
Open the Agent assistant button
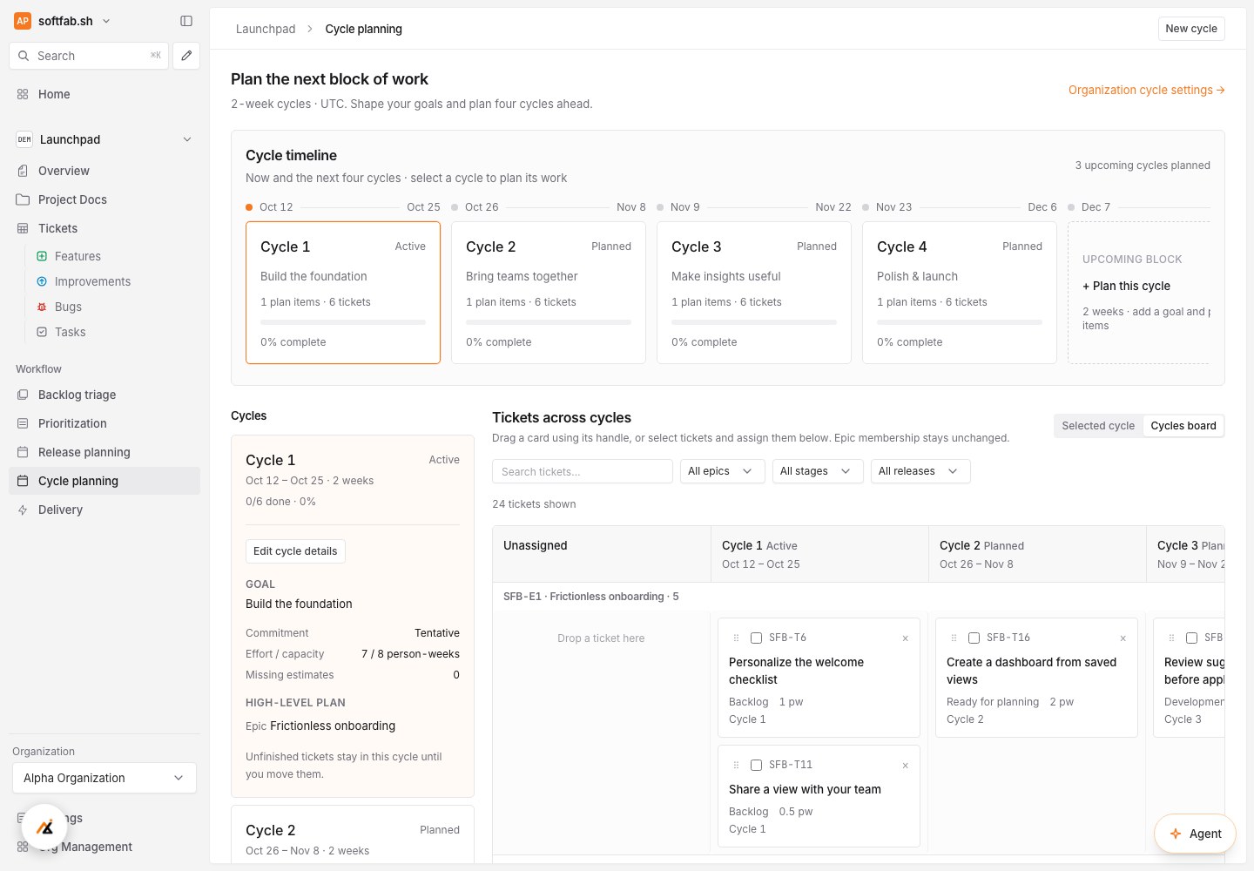pos(1195,834)
